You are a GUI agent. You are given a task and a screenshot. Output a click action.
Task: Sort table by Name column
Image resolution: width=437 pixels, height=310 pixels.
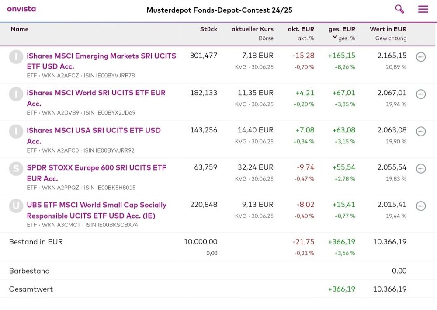20,29
